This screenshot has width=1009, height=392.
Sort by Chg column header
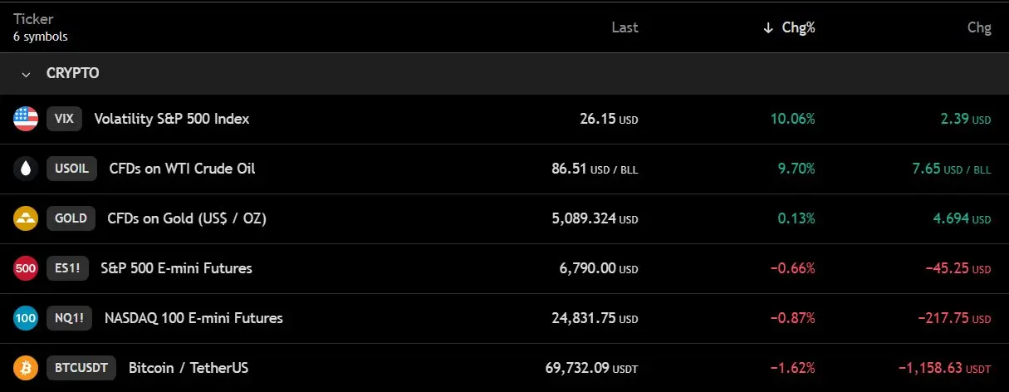pos(979,27)
